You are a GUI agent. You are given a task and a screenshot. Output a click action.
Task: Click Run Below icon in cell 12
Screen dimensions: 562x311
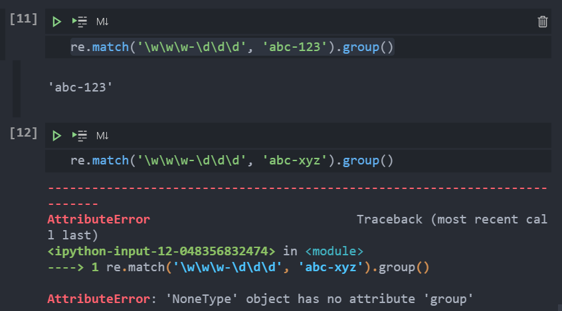pos(80,136)
